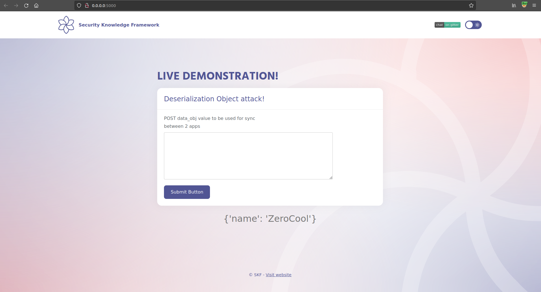Show site security info padlock
541x292 pixels.
point(87,5)
